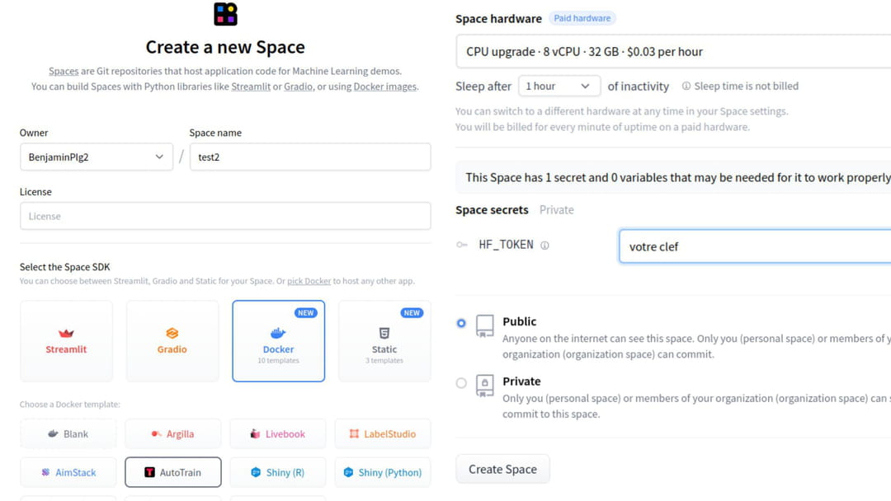Image resolution: width=891 pixels, height=501 pixels.
Task: Select the Public radio button
Action: tap(461, 323)
